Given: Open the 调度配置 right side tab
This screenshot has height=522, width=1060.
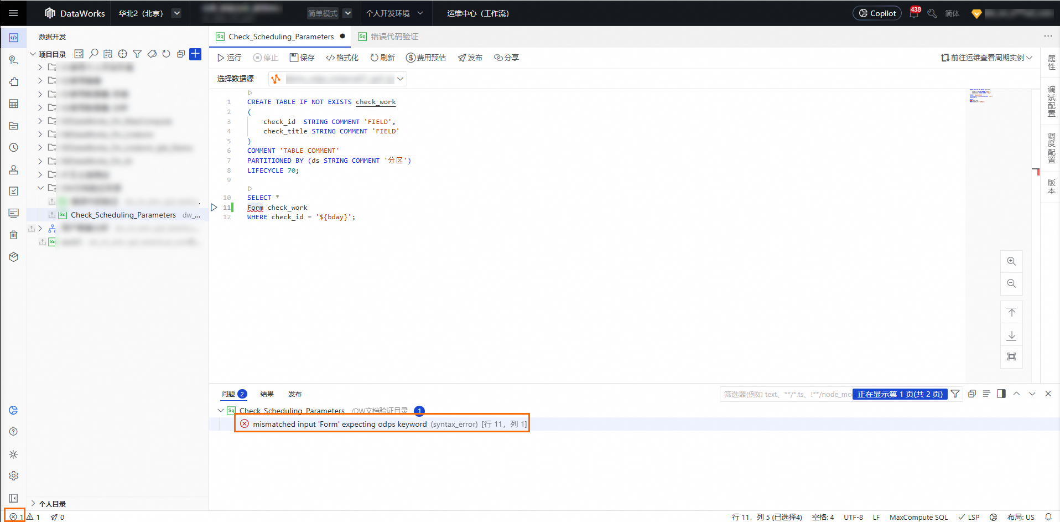Looking at the screenshot, I should click(1051, 148).
